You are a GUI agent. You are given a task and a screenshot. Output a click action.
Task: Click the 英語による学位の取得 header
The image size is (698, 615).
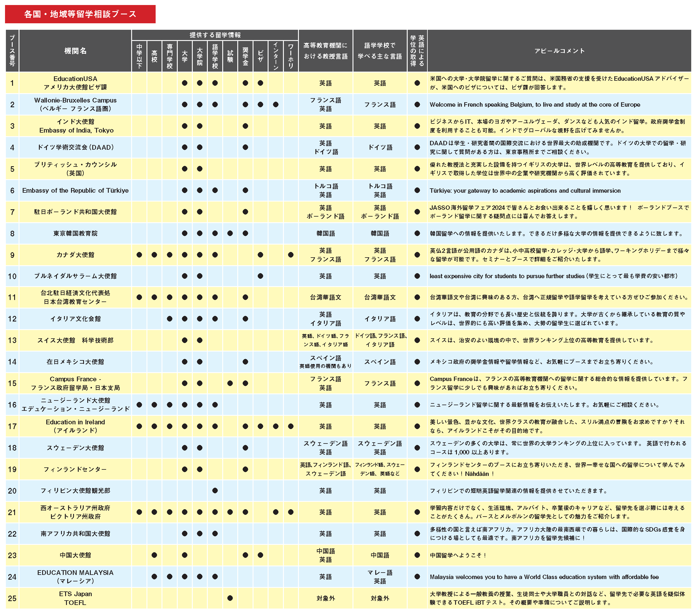(x=417, y=51)
